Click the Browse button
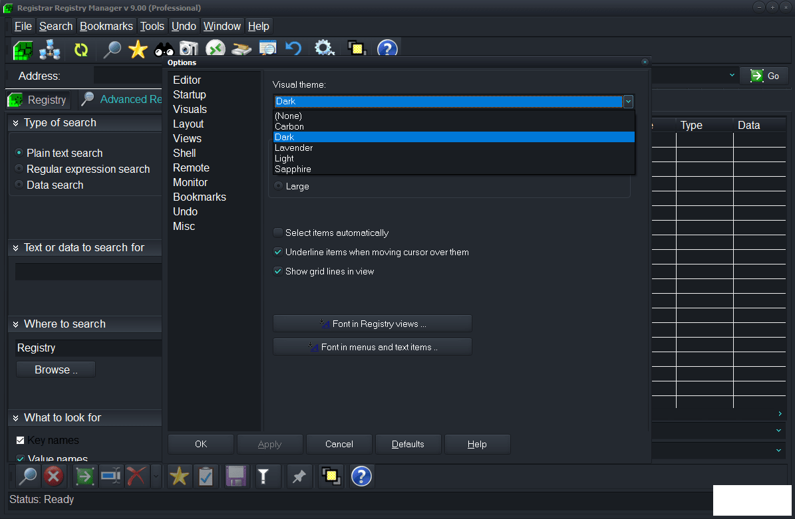 click(56, 369)
